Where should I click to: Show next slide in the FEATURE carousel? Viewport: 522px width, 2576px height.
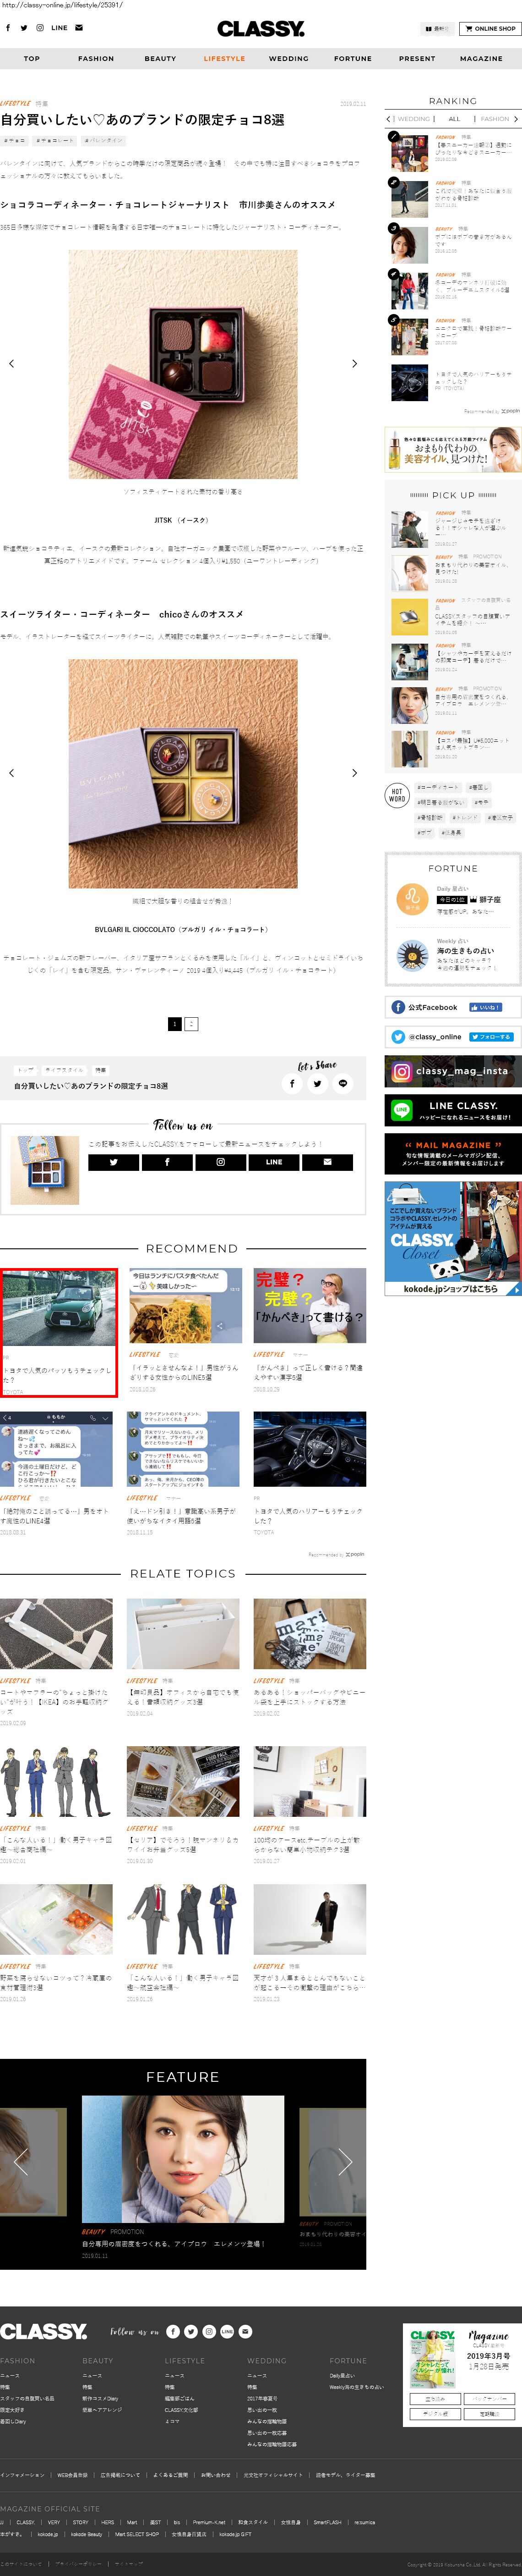tap(344, 2161)
